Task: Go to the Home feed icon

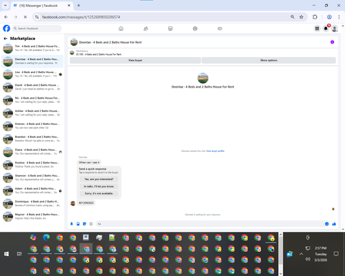Action: point(121,28)
